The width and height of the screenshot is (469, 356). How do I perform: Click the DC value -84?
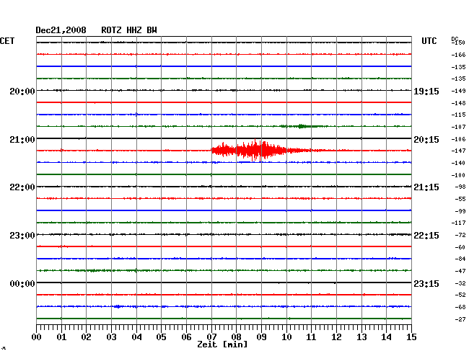[x=460, y=259]
